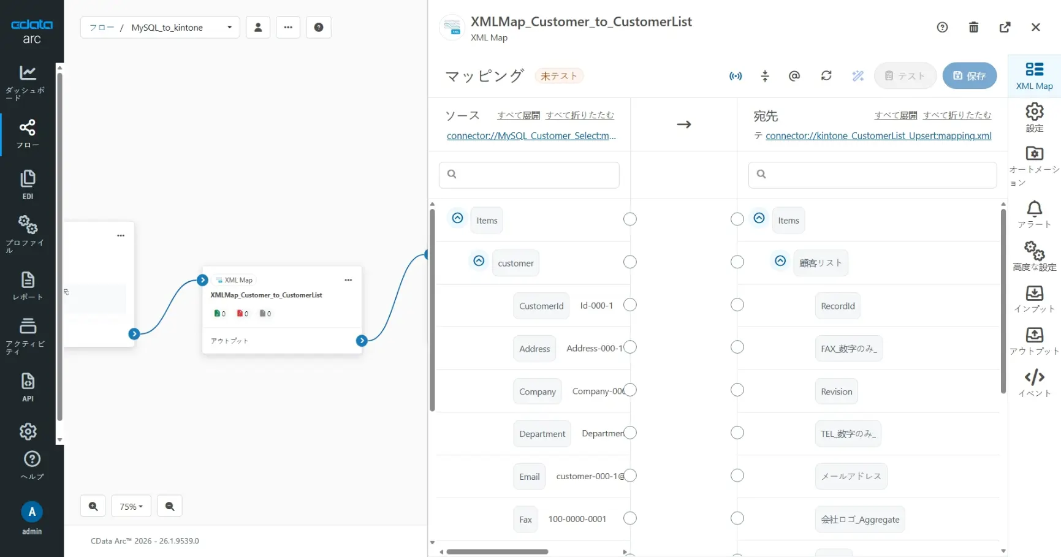Image resolution: width=1061 pixels, height=557 pixels.
Task: Select the source Email mapping circle
Action: pyautogui.click(x=630, y=476)
